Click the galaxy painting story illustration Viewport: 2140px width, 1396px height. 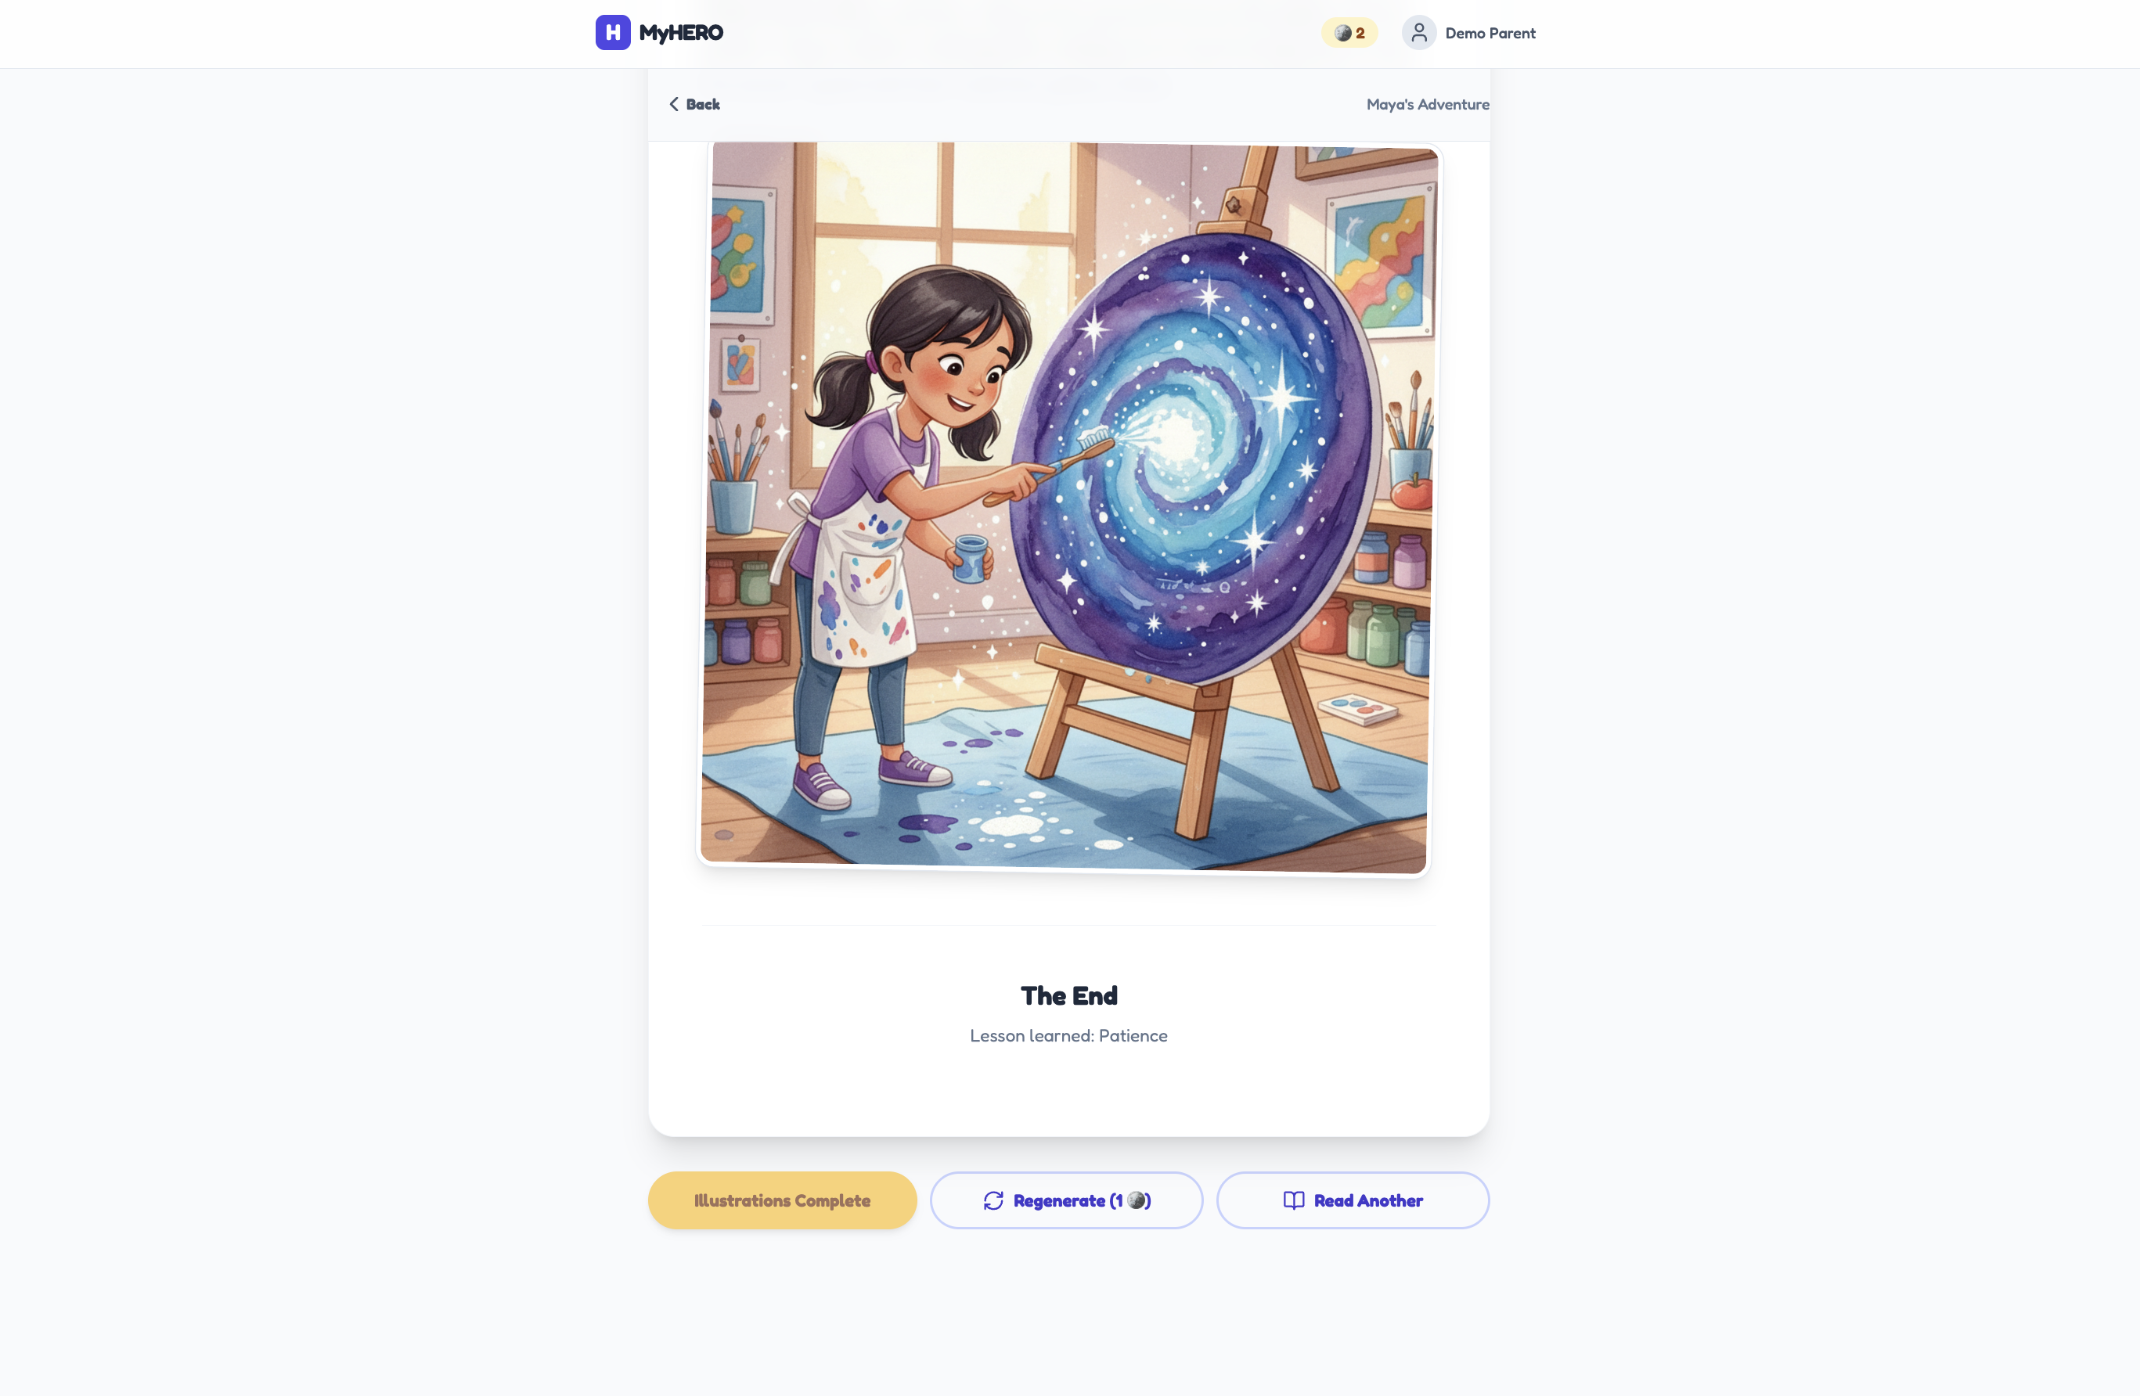click(1068, 509)
